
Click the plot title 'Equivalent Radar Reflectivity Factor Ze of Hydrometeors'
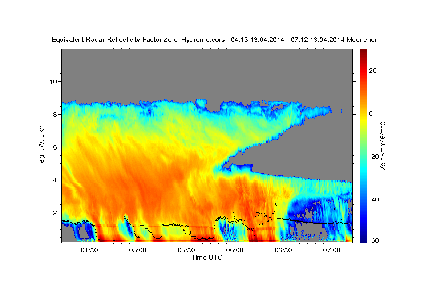click(138, 40)
